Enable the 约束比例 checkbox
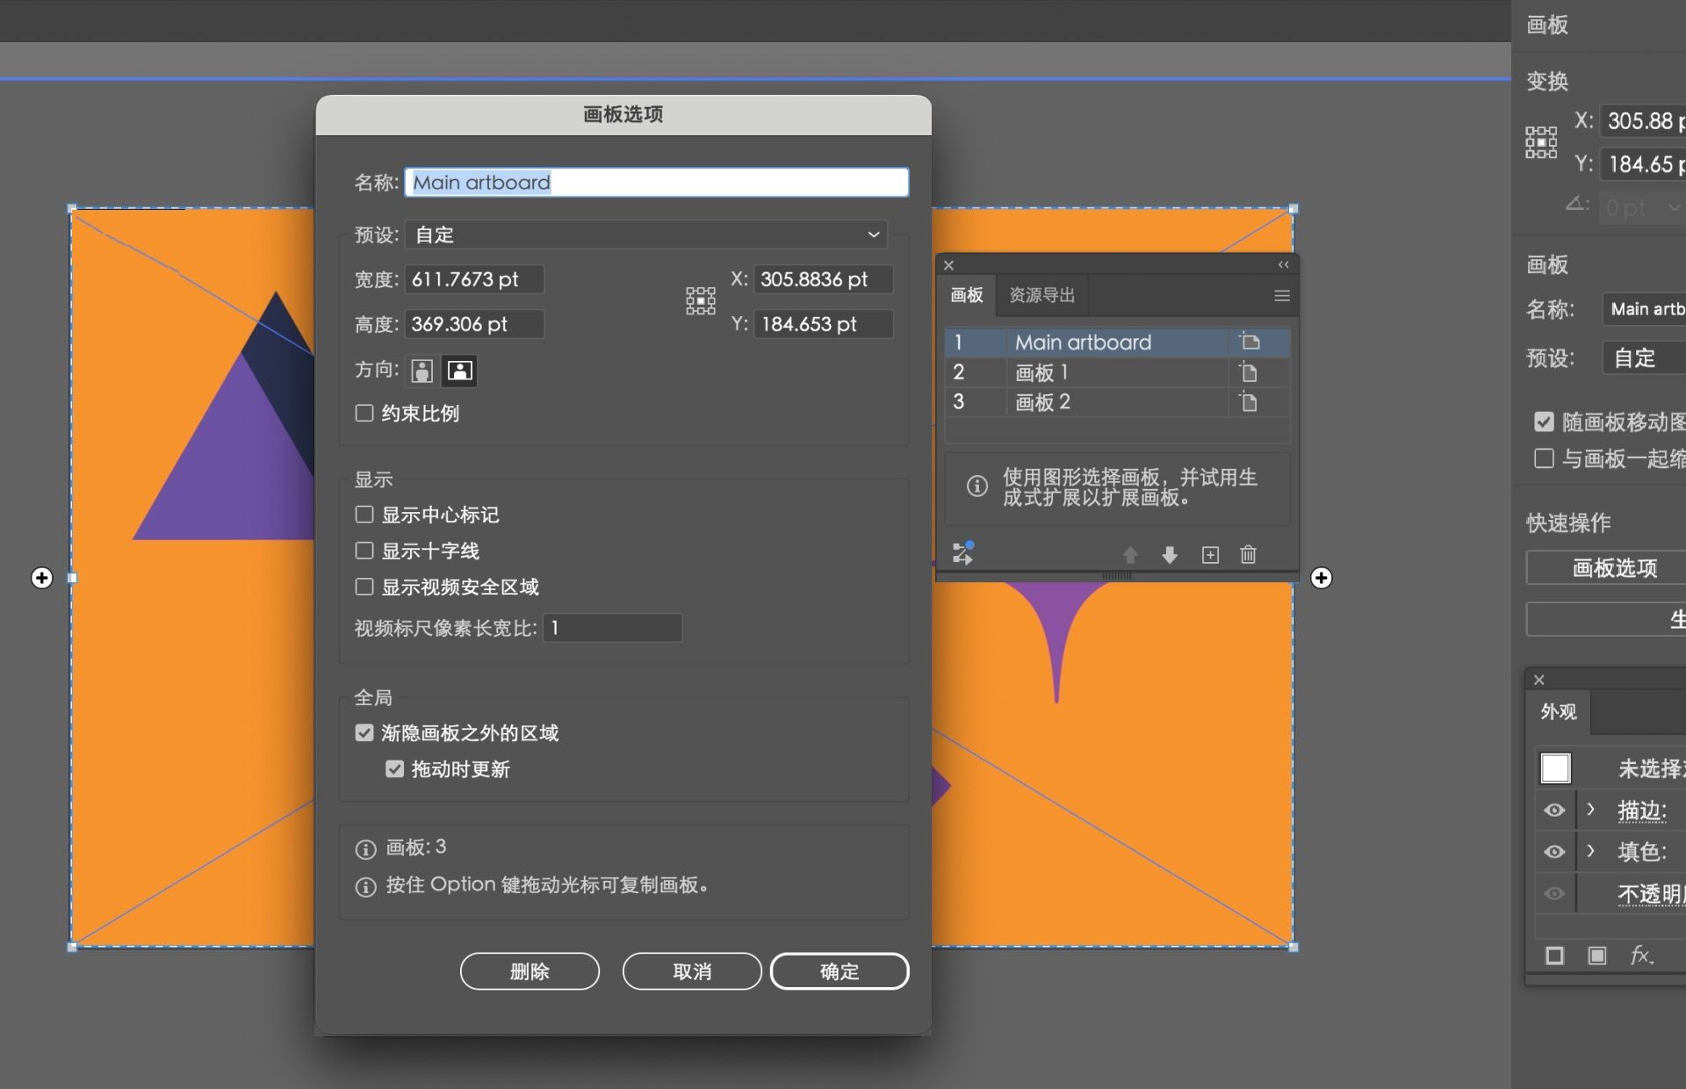The image size is (1686, 1089). tap(364, 413)
